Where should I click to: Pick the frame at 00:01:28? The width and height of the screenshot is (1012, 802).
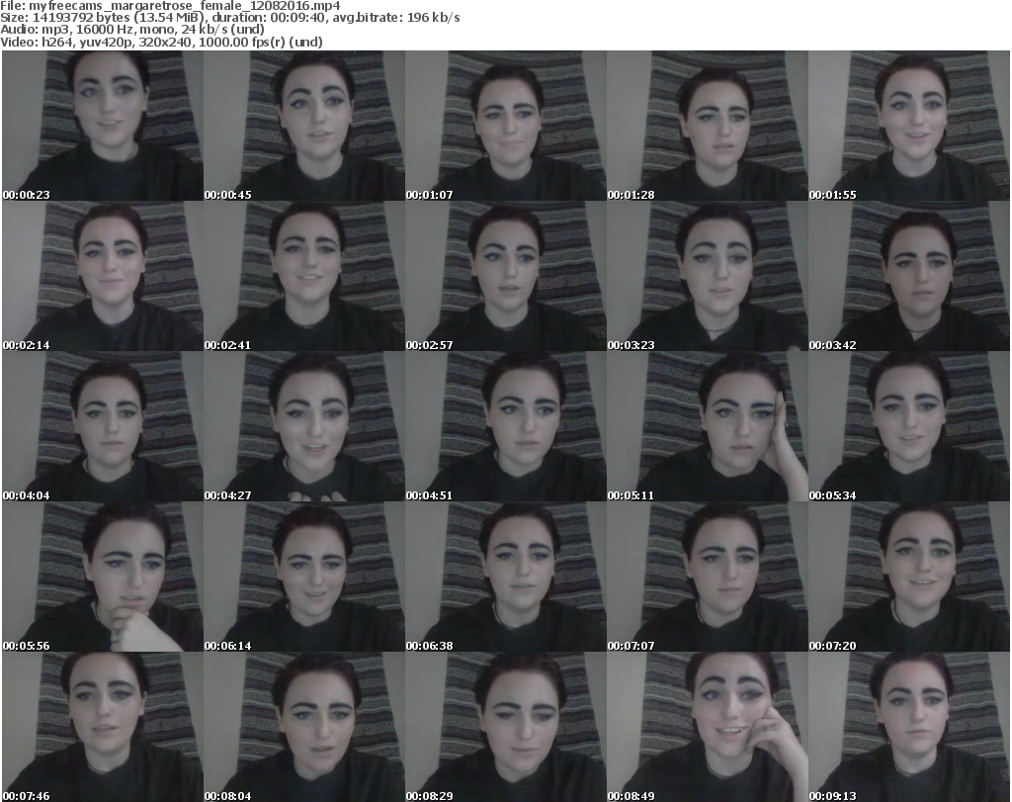[707, 126]
